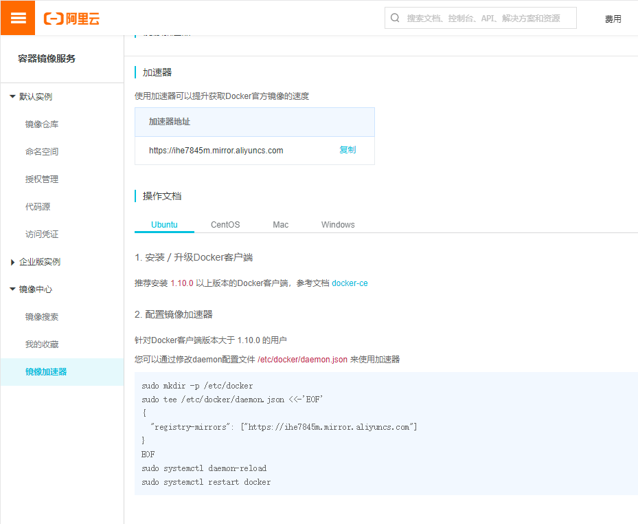Switch to the Mac tab
The height and width of the screenshot is (524, 638).
(280, 225)
